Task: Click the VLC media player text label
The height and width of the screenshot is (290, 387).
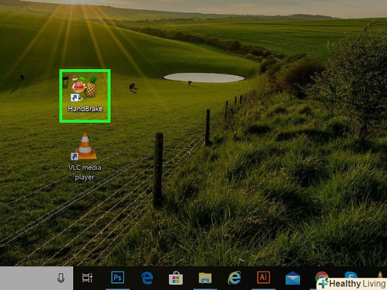Action: click(x=85, y=172)
